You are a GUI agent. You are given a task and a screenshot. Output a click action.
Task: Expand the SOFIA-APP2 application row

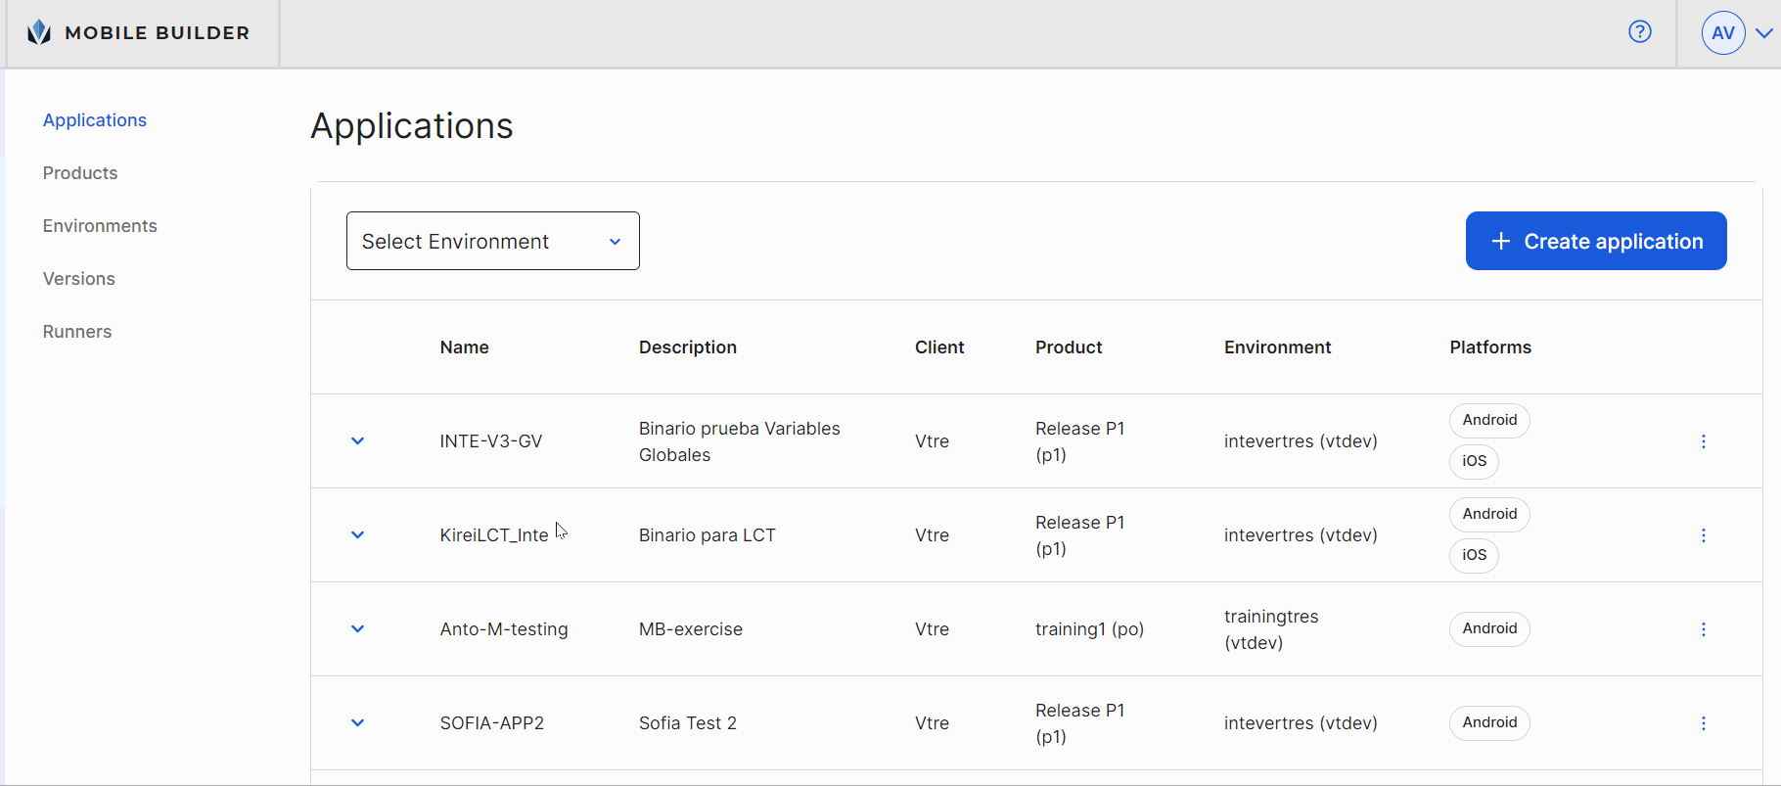tap(357, 723)
